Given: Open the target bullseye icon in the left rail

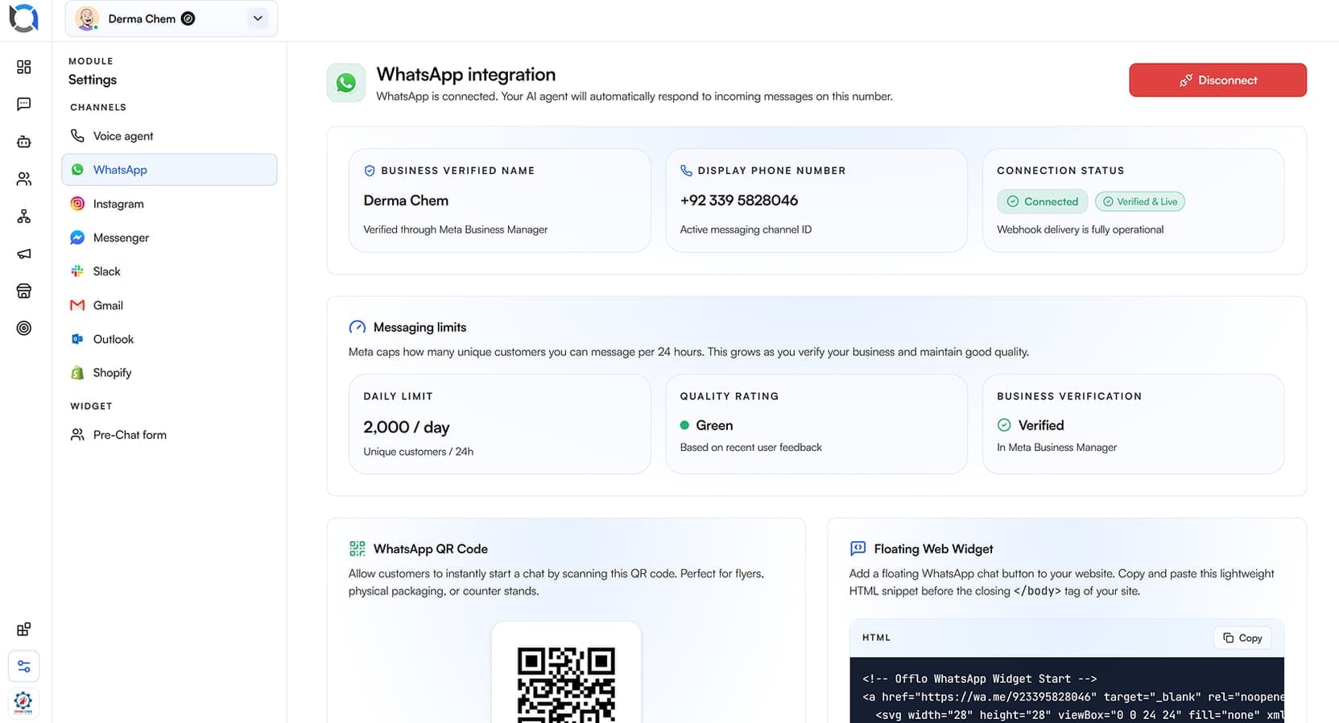Looking at the screenshot, I should [24, 328].
